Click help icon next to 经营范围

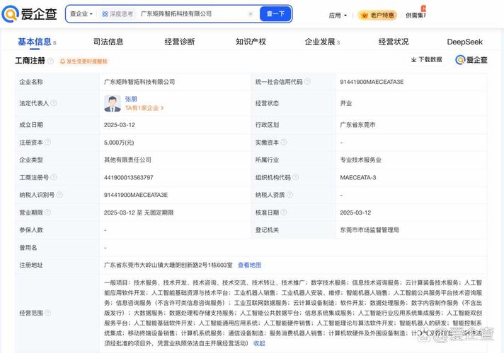click(47, 313)
